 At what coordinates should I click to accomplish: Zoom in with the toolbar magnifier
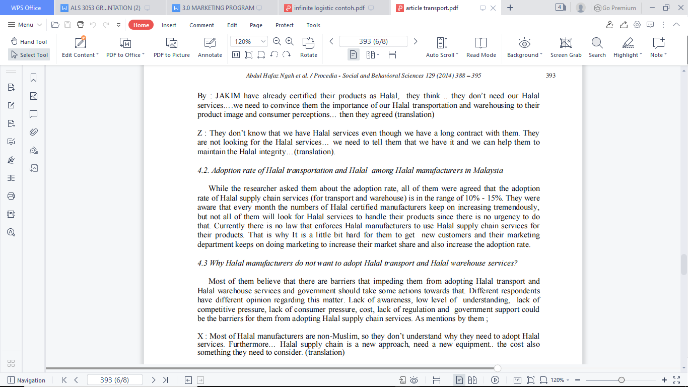290,41
